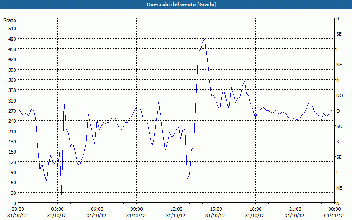Image resolution: width=352 pixels, height=220 pixels.
Task: Click the 270 degree axis label
Action: [13, 111]
